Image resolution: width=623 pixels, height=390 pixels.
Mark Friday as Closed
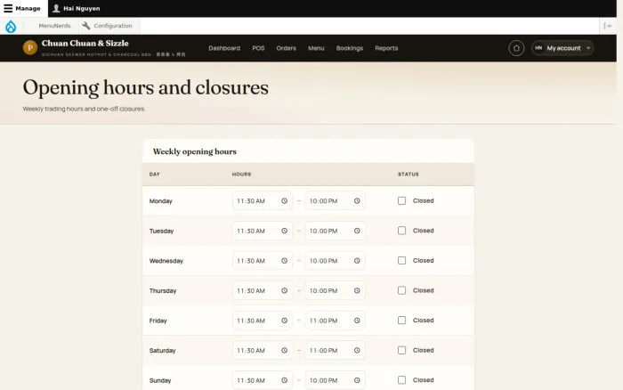tap(402, 320)
